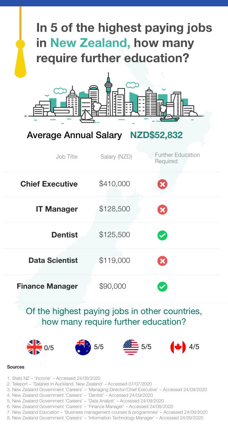Click the green checkmark beside Dentist

point(162,235)
